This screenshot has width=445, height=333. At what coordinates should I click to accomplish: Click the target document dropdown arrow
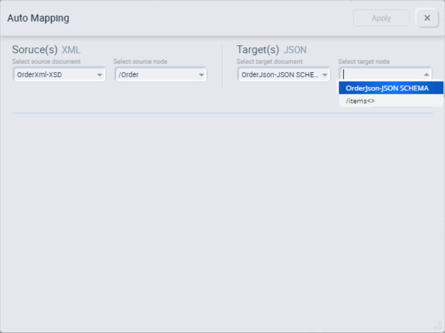[x=325, y=75]
